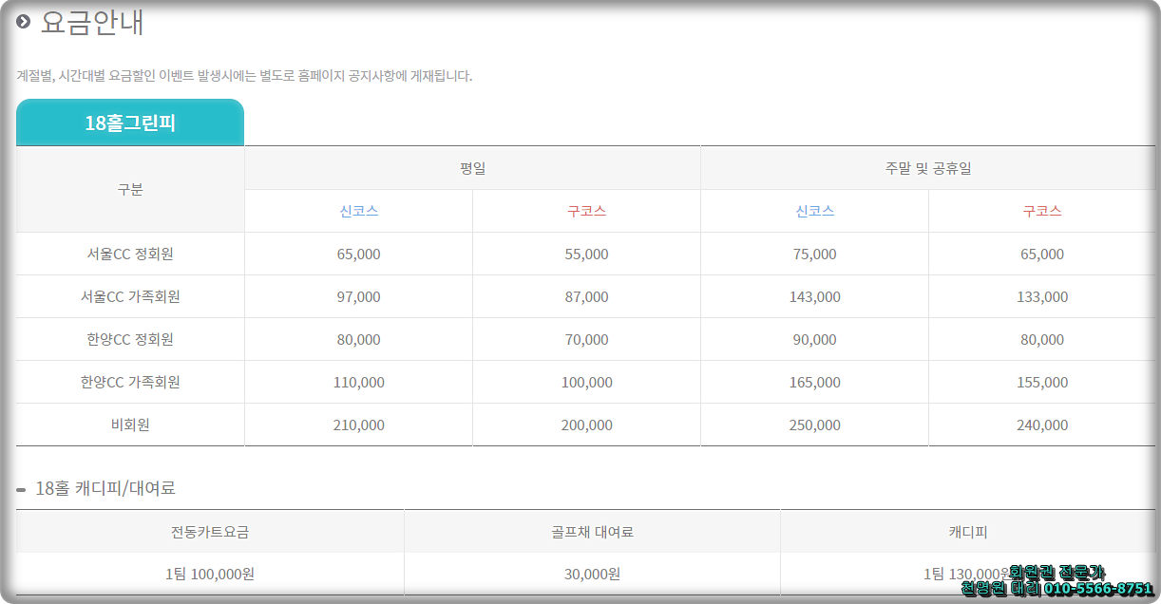Click the 전동카트요금 header cell
Viewport: 1161px width, 604px height.
(210, 532)
